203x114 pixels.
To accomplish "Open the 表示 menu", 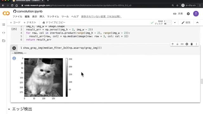I will tap(35, 16).
